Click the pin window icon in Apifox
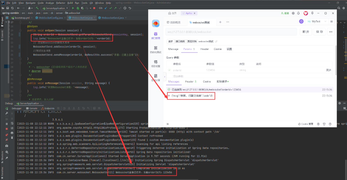The height and width of the screenshot is (180, 347). (312, 13)
